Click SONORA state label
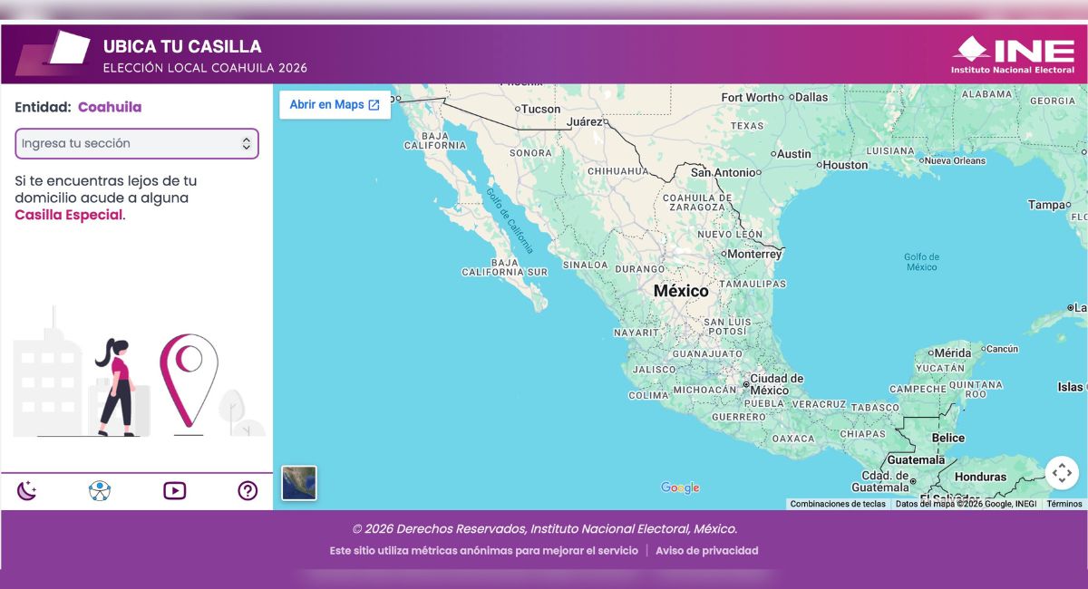The height and width of the screenshot is (589, 1088). [530, 153]
